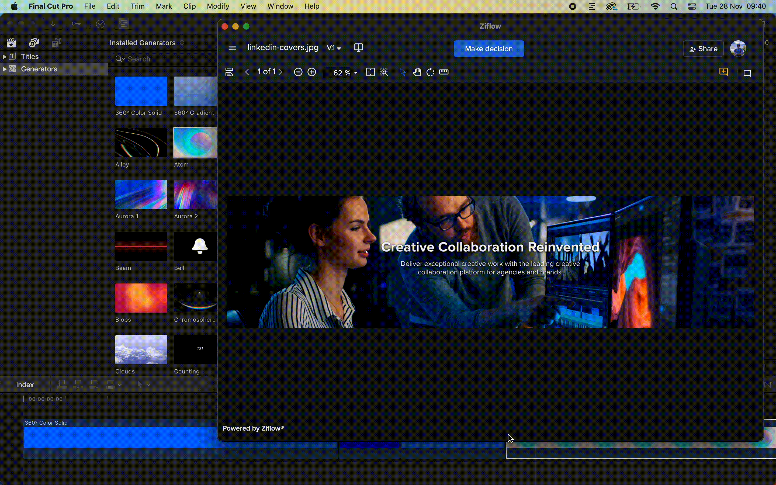Viewport: 776px width, 485px height.
Task: Expand the Titles disclosure triangle
Action: coord(5,57)
